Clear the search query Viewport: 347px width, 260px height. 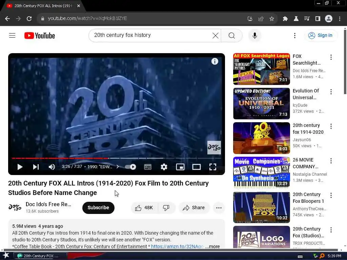215,35
